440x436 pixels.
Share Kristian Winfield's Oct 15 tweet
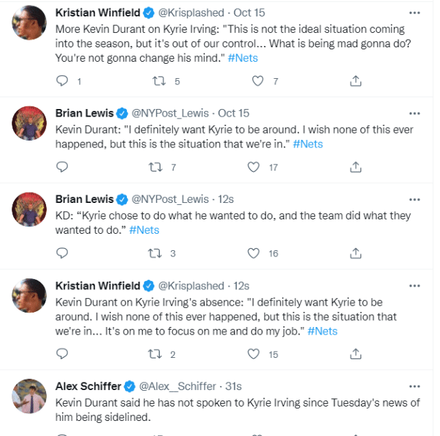(x=356, y=81)
